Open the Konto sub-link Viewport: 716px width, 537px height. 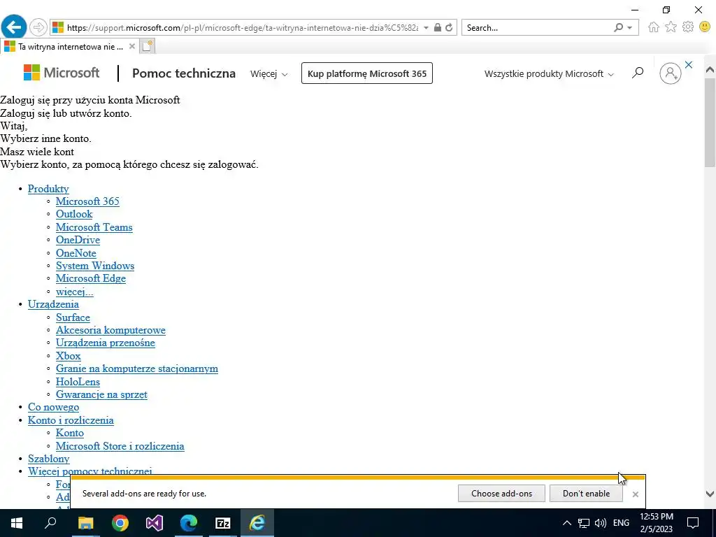[70, 433]
